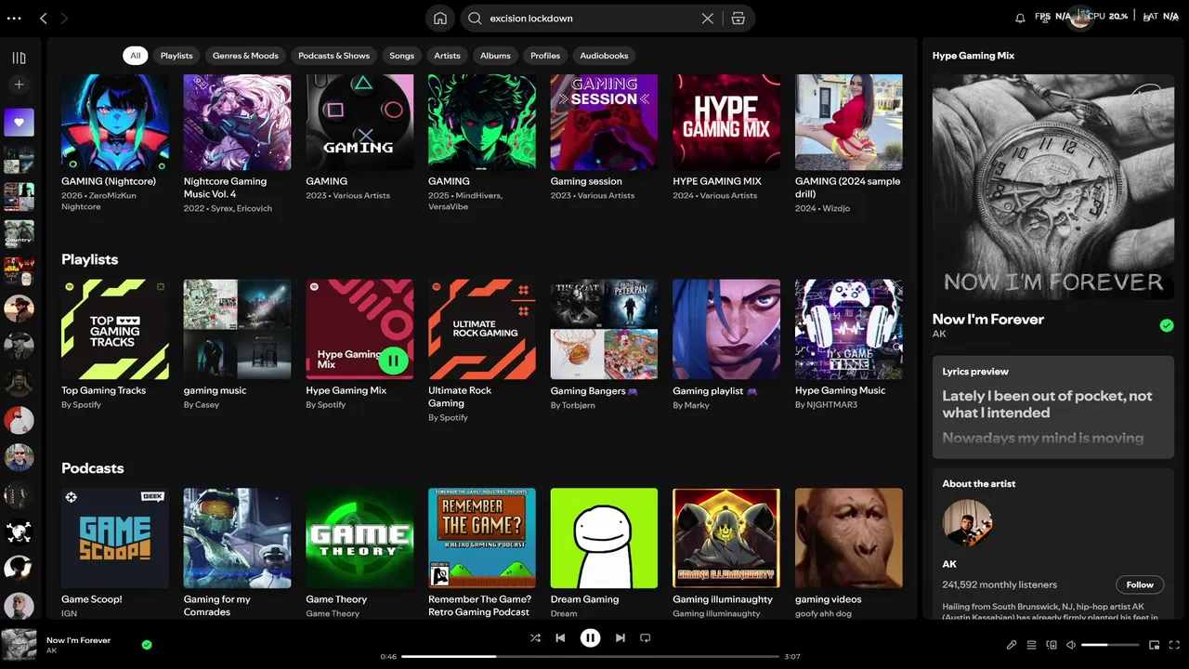This screenshot has width=1189, height=669.
Task: Select the Albums filter chip
Action: tap(495, 56)
